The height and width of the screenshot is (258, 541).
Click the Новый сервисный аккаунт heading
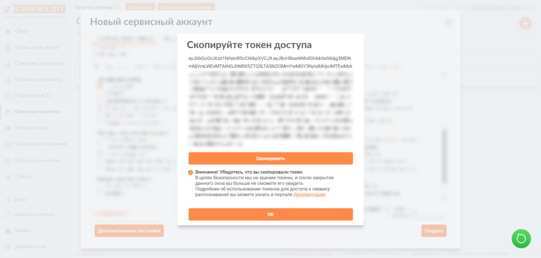coord(151,22)
